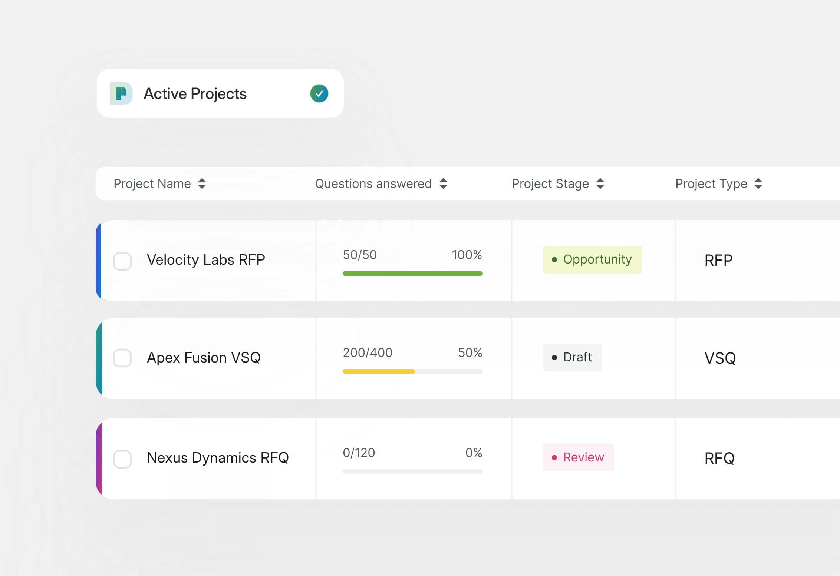This screenshot has height=576, width=840.
Task: Sort by Project Stage arrows
Action: tap(600, 183)
